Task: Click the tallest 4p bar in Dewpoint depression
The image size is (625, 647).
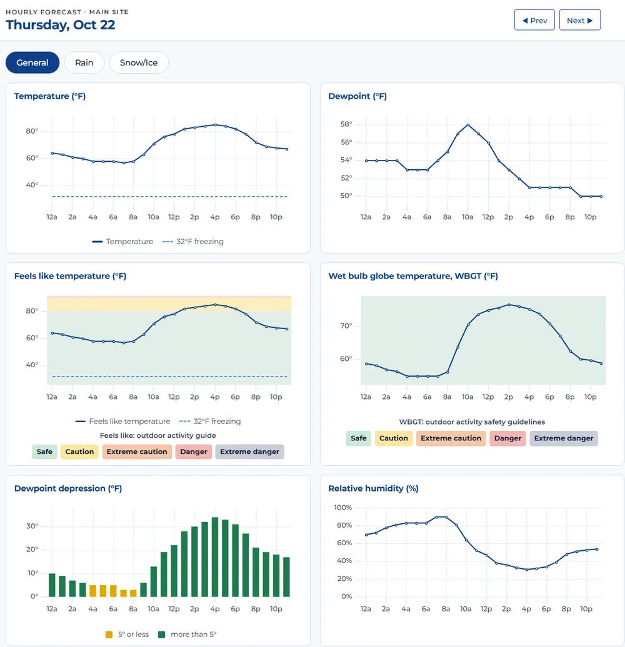Action: tap(215, 557)
